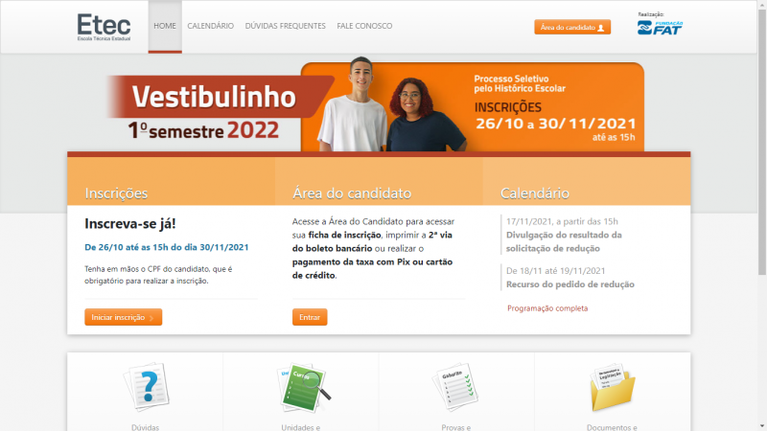The image size is (767, 431).
Task: Open the FALE CONOSCO menu item
Action: 364,26
